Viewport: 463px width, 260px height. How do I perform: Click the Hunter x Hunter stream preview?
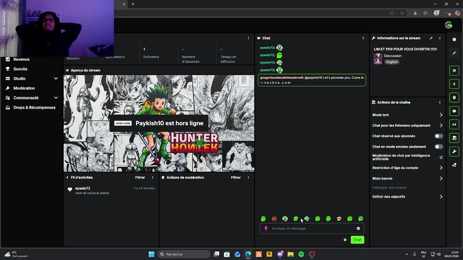[x=159, y=123]
